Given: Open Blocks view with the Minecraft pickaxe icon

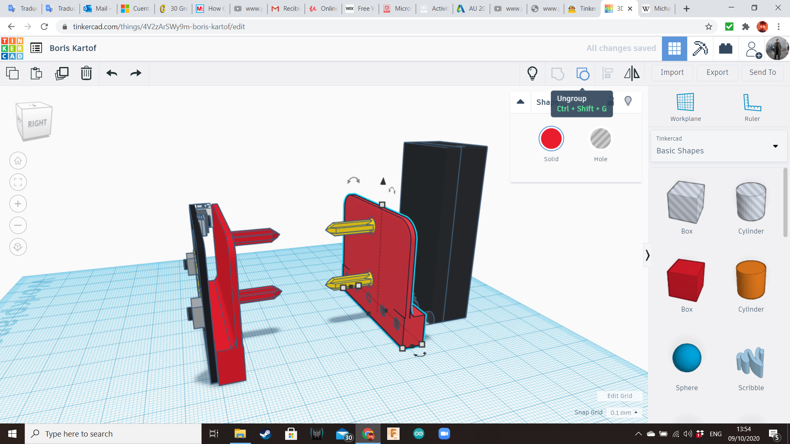Looking at the screenshot, I should [700, 49].
